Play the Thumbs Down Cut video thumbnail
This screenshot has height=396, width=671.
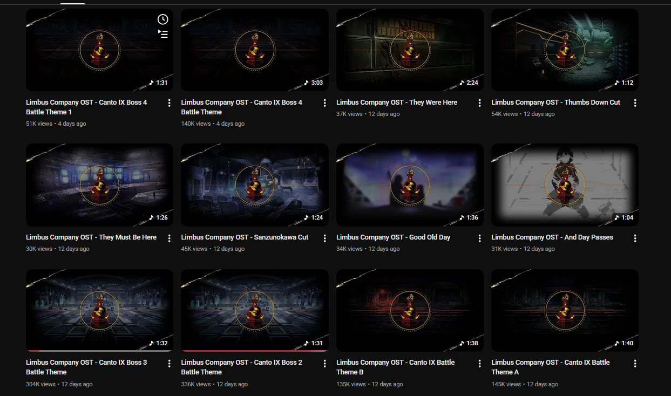click(x=565, y=50)
